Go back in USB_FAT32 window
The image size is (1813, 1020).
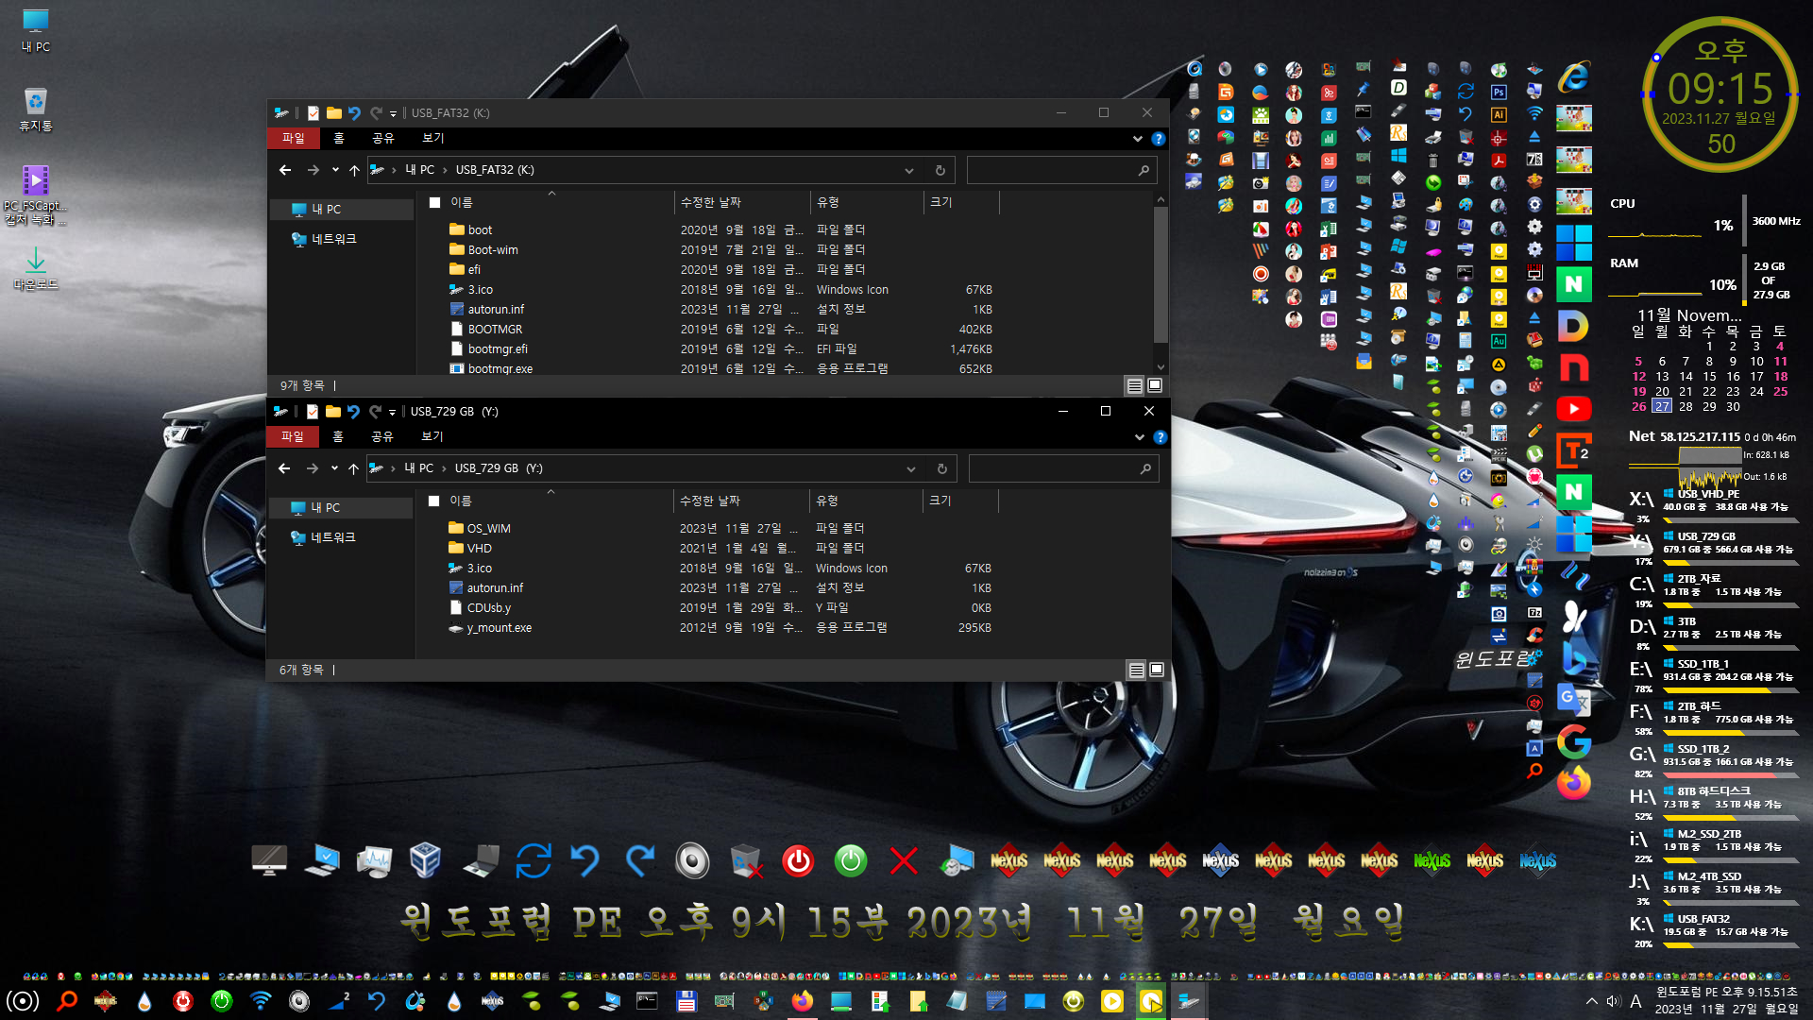(x=285, y=170)
